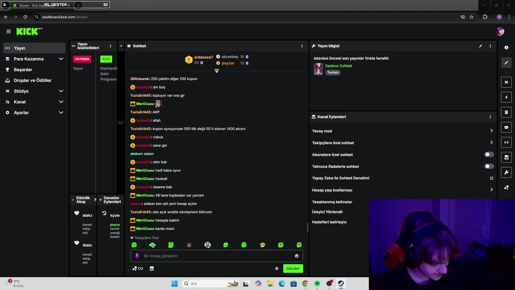Click the pencil icon in the right sidebar
Image resolution: width=515 pixels, height=290 pixels.
(x=506, y=62)
